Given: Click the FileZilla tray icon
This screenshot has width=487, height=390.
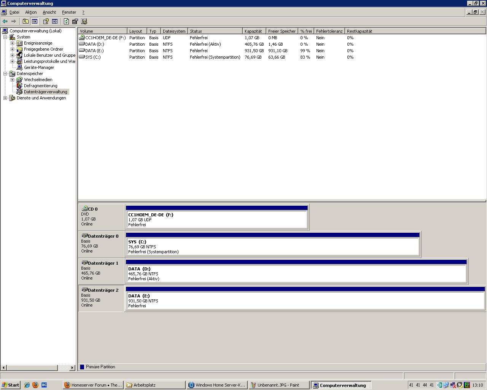Looking at the screenshot, I should (x=467, y=385).
